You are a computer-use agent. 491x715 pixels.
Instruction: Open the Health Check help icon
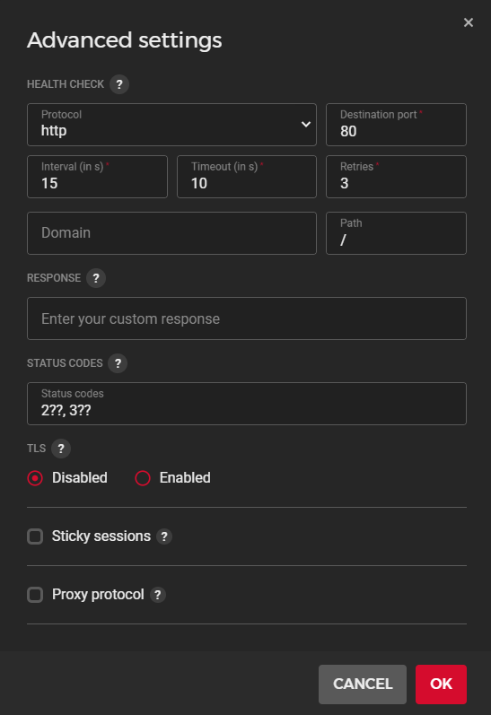point(119,84)
